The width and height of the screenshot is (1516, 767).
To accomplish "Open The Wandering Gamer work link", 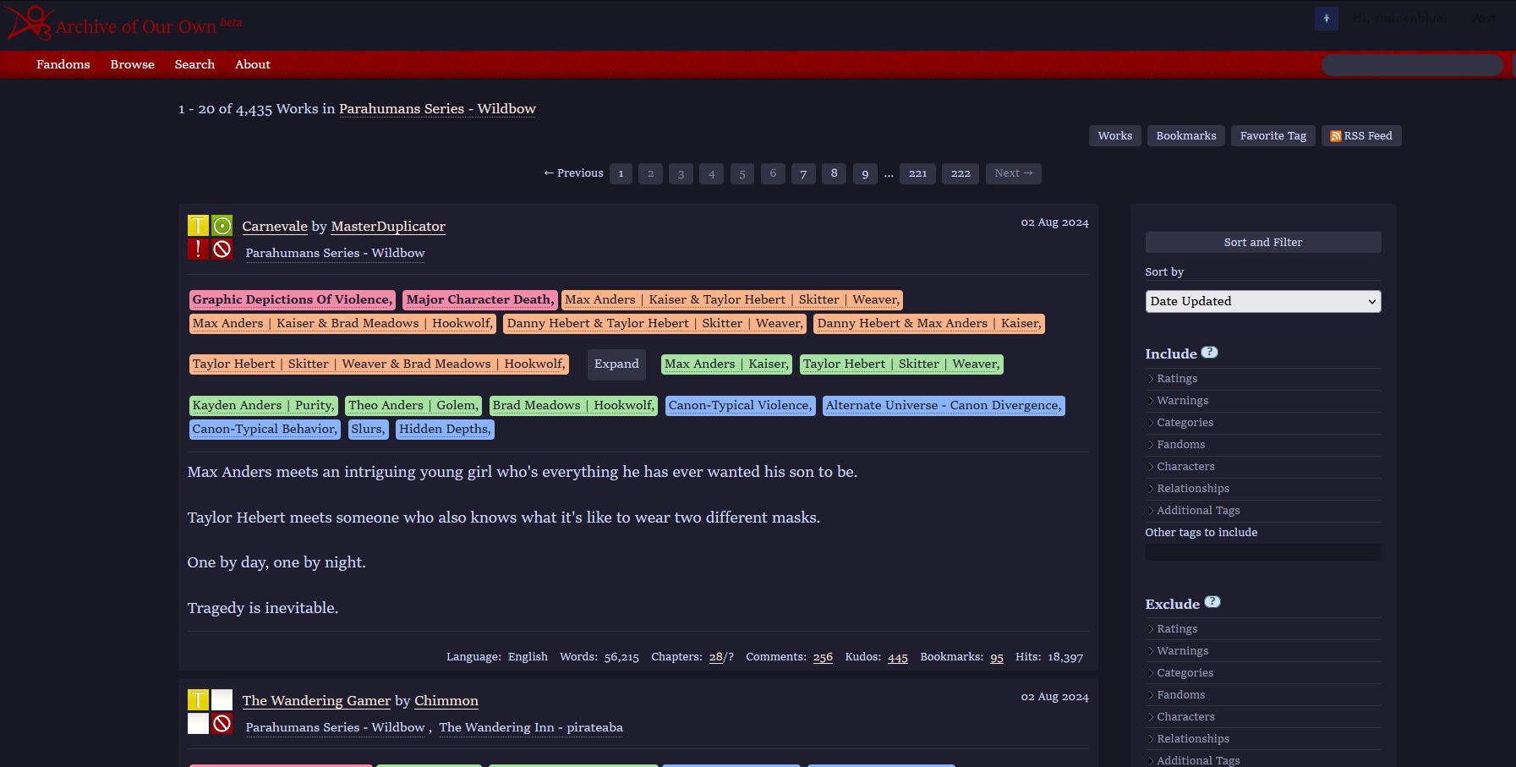I will [x=316, y=701].
